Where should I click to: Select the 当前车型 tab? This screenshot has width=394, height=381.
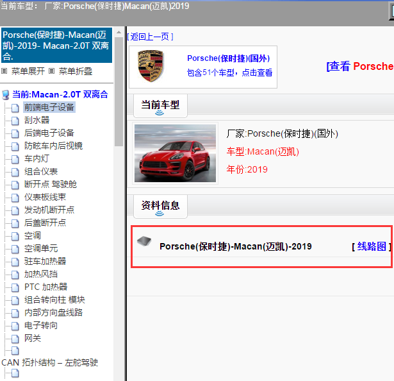tap(160, 106)
